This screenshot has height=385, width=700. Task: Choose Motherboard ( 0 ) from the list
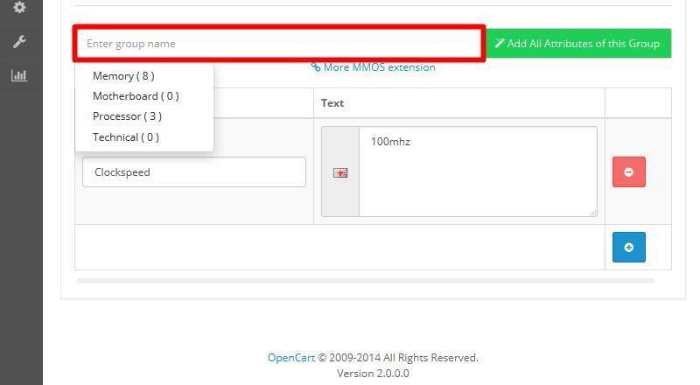(136, 96)
